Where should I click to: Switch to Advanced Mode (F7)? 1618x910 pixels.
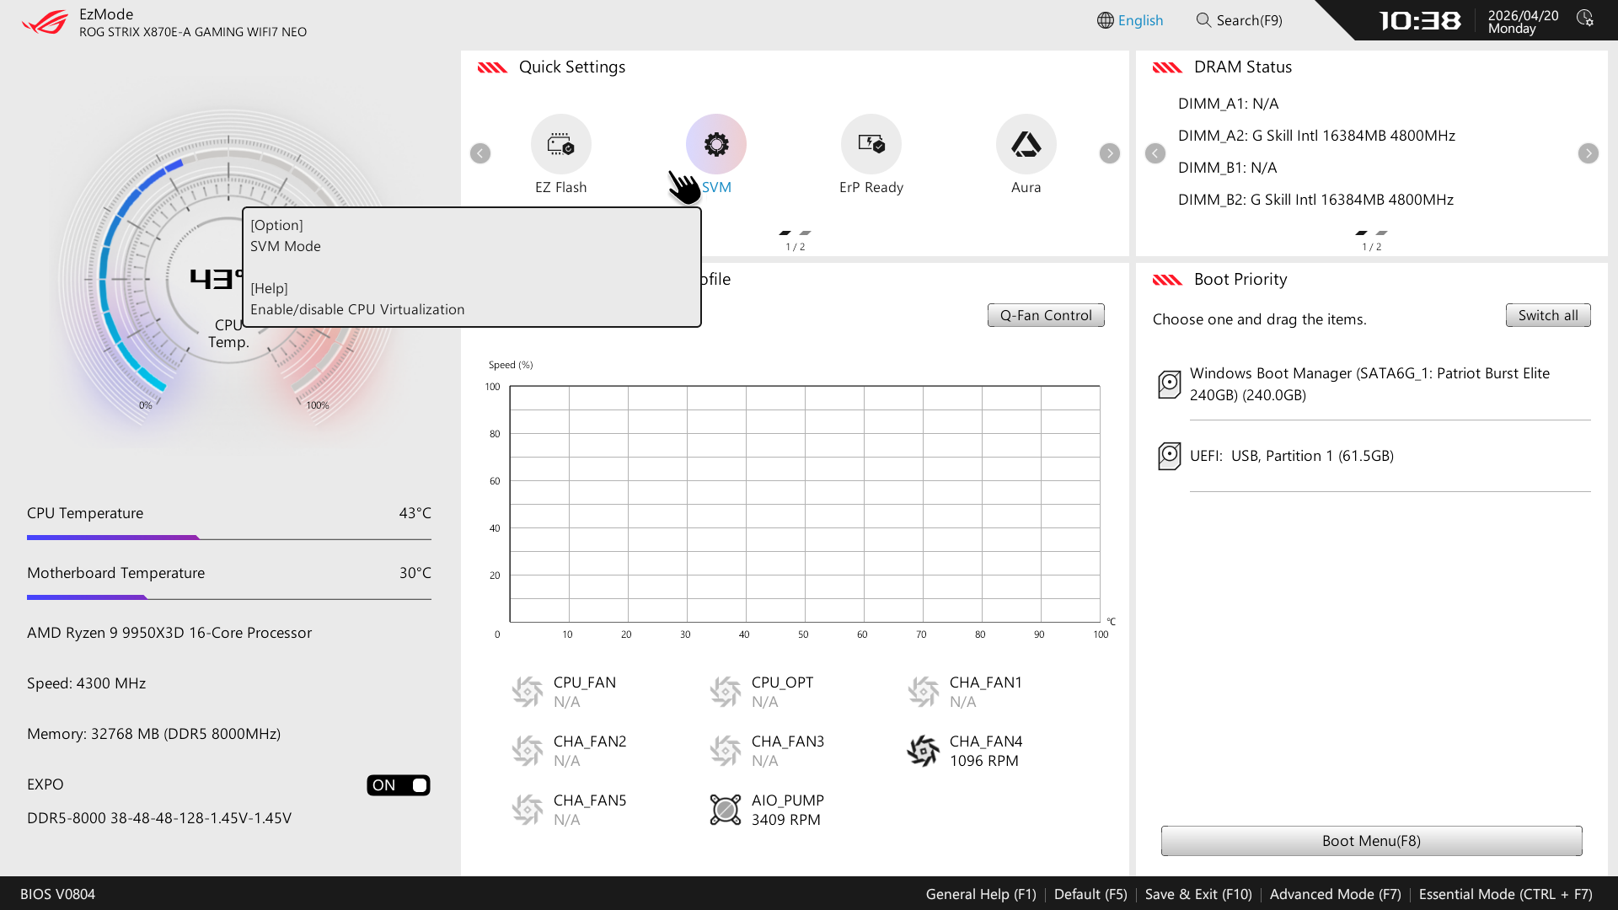pos(1335,894)
